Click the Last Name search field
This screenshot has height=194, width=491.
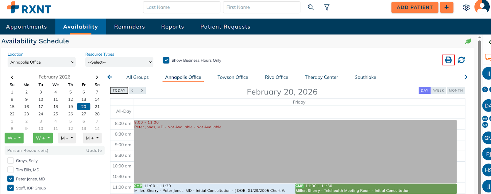[181, 7]
